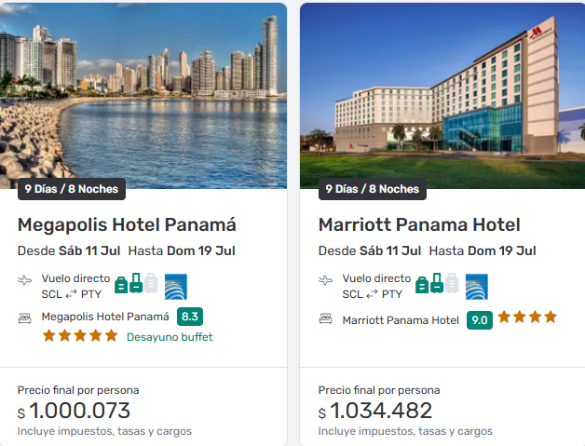
Task: Click the four-star rating for Marriott Hotel
Action: point(527,318)
